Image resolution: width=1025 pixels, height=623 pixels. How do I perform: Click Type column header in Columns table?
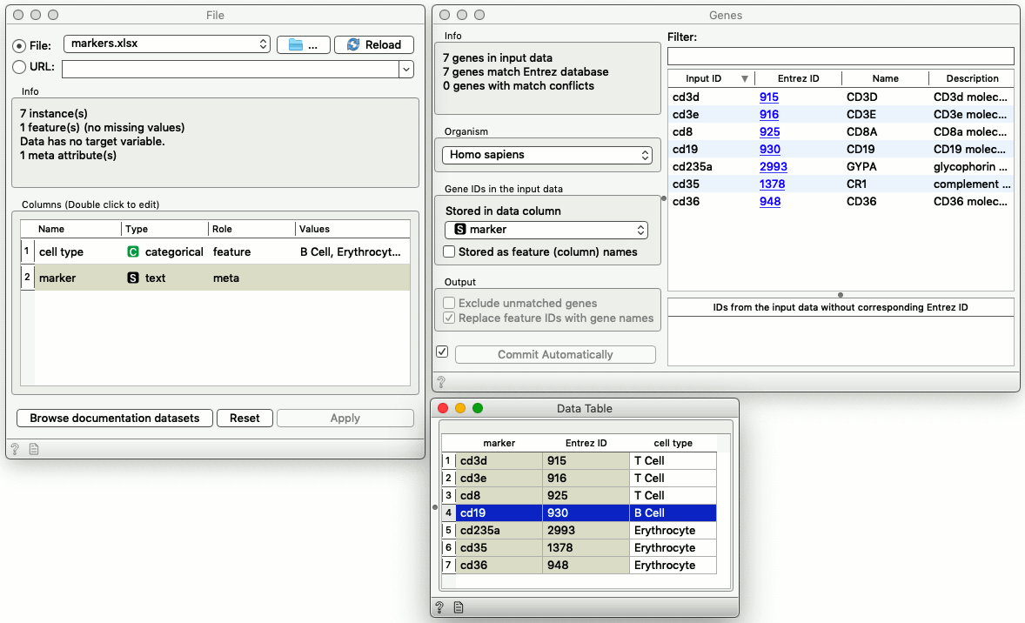click(x=164, y=229)
